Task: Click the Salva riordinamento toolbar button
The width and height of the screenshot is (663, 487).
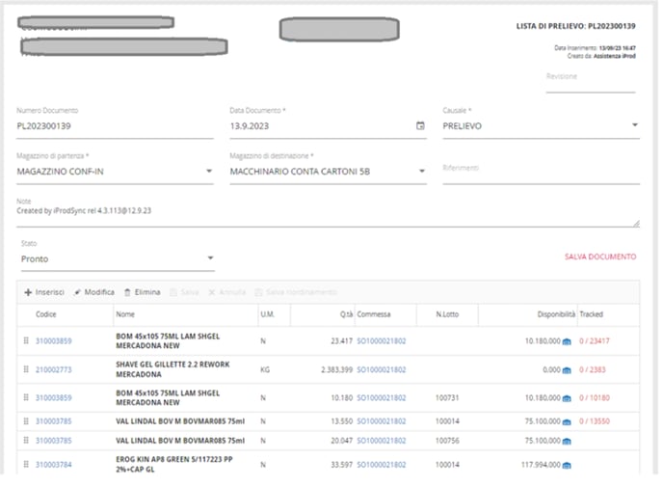Action: coord(296,292)
